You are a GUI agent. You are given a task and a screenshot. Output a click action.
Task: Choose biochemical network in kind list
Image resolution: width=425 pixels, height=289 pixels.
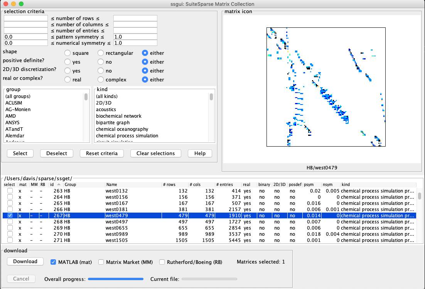click(119, 116)
